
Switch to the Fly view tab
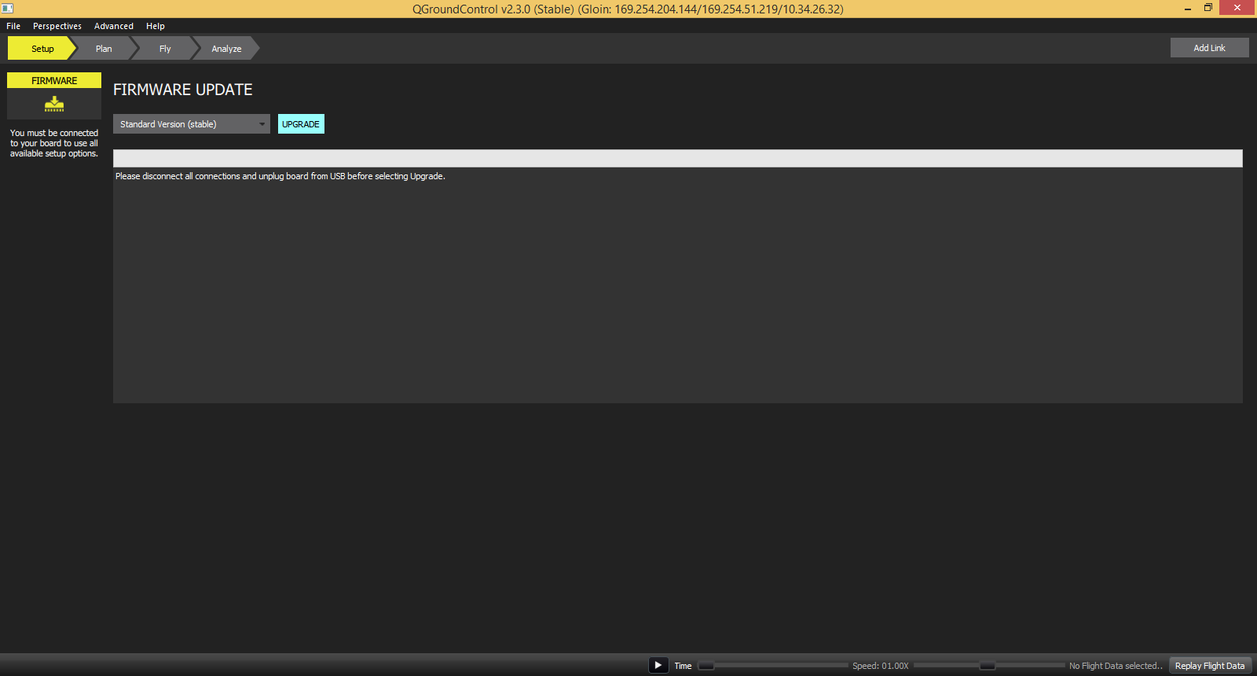(165, 49)
